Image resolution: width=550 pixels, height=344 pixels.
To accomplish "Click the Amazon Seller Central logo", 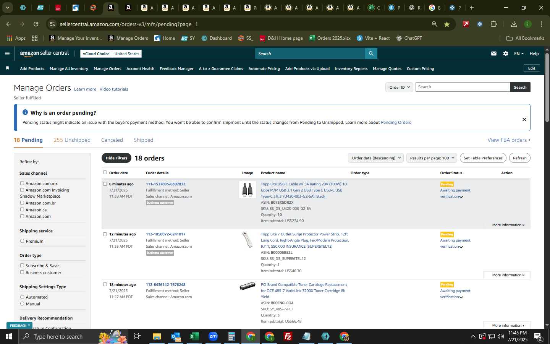I will 44,54.
